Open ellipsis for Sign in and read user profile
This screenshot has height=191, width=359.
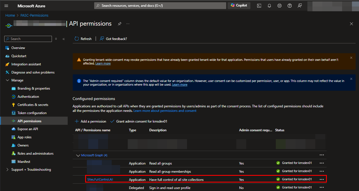pos(322,188)
